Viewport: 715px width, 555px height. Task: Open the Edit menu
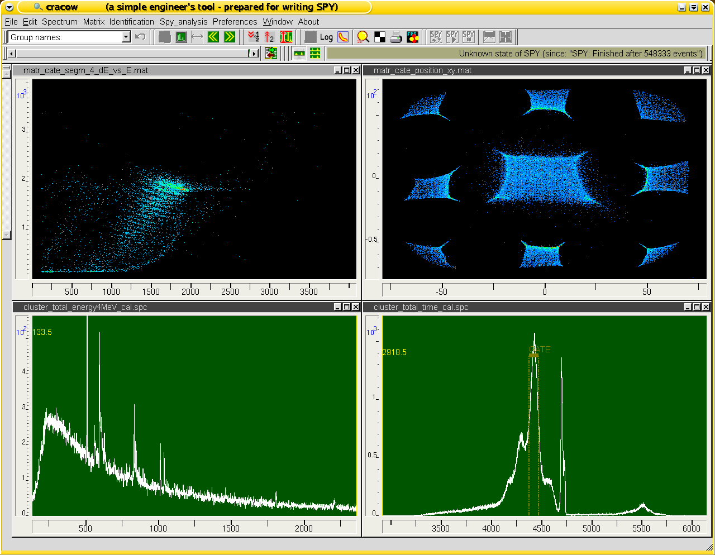pyautogui.click(x=30, y=22)
